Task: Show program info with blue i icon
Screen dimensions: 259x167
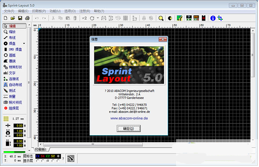Action: tap(213, 18)
